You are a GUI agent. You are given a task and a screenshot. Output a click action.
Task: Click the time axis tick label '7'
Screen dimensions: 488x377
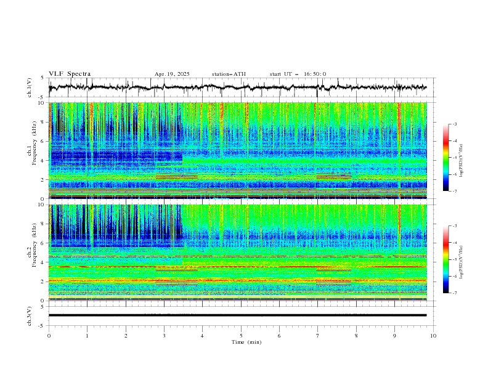point(318,336)
